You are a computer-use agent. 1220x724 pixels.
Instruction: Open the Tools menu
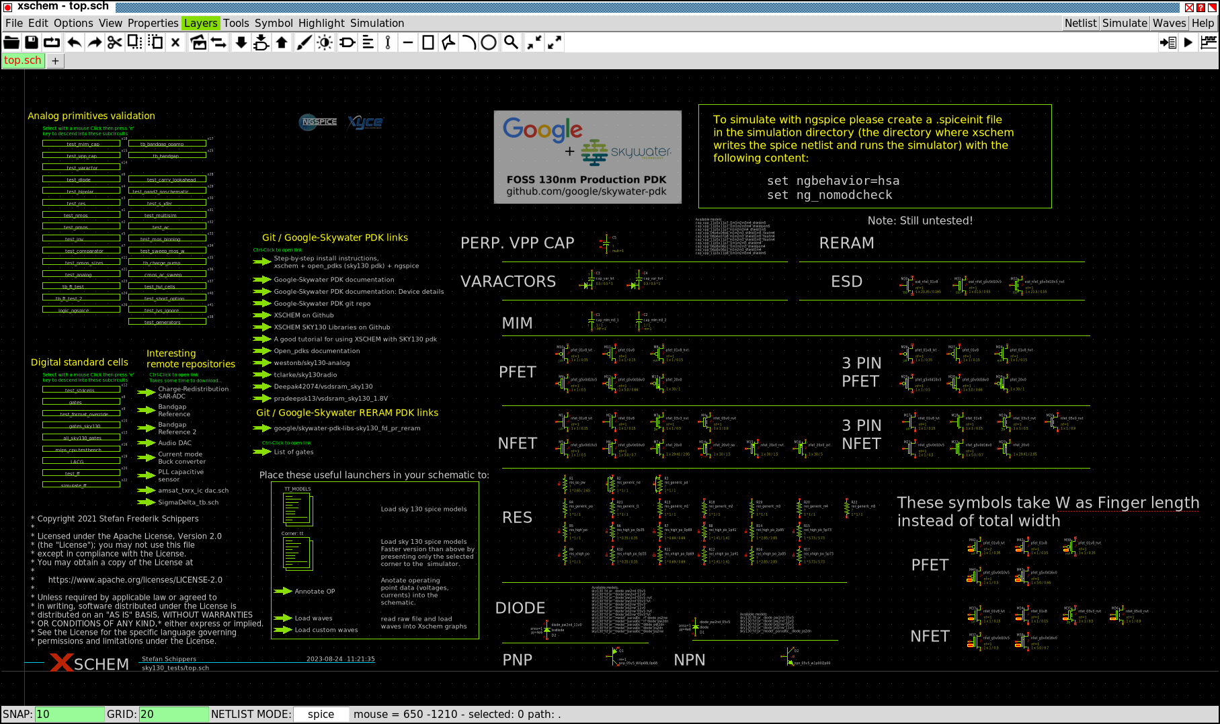[x=236, y=23]
